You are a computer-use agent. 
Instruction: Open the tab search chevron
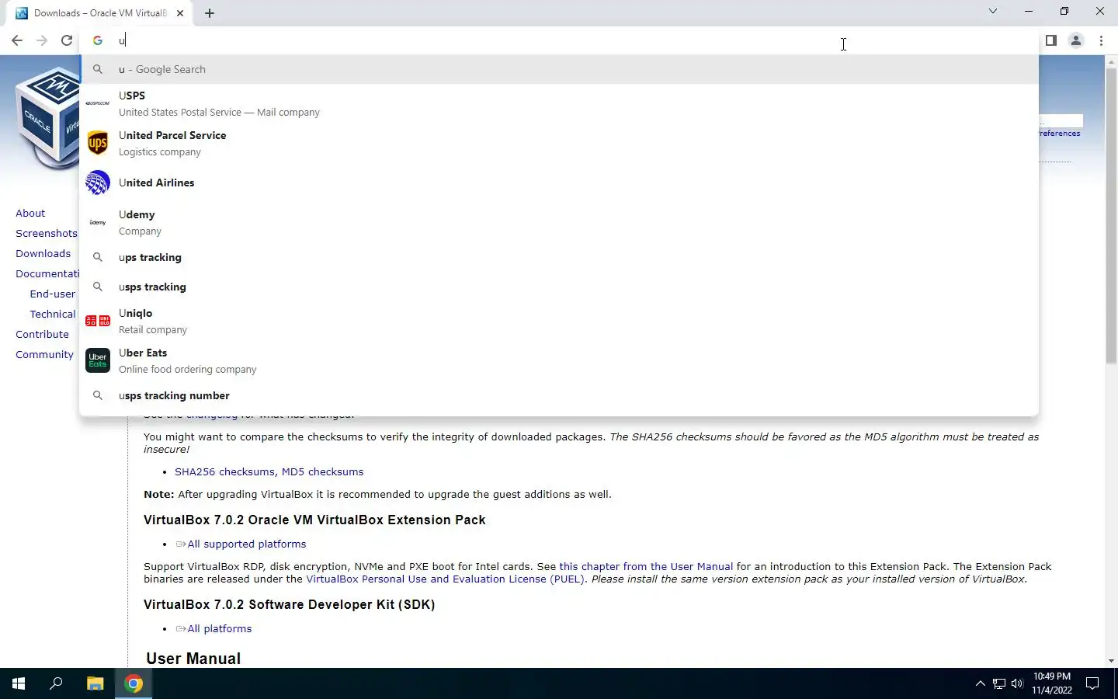click(992, 12)
